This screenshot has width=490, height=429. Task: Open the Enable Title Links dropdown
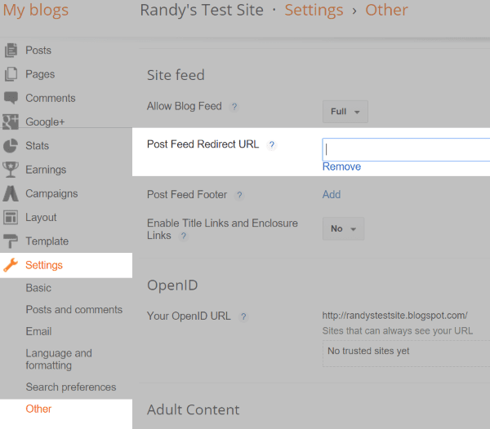(343, 229)
